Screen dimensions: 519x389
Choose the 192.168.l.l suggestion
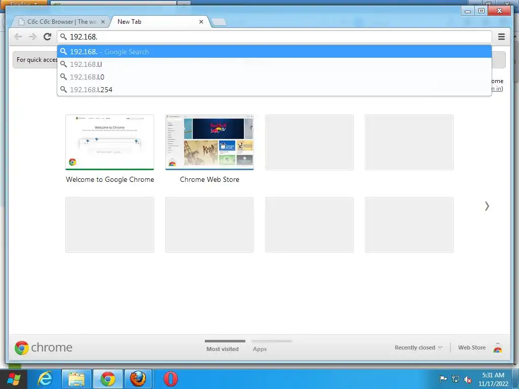click(x=274, y=64)
